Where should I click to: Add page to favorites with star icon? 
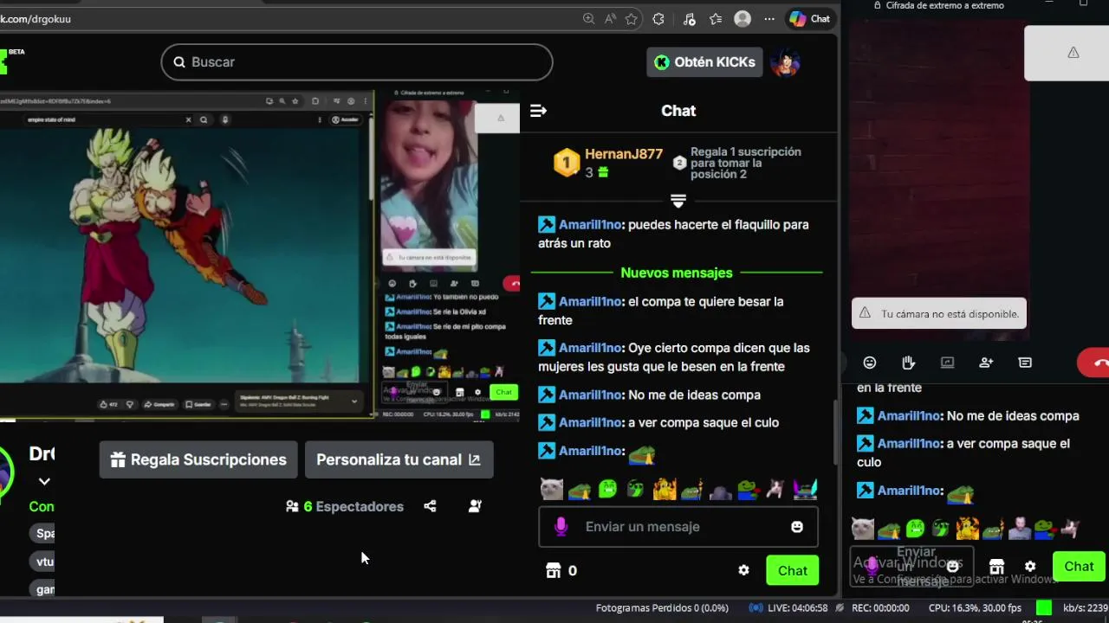pos(632,18)
